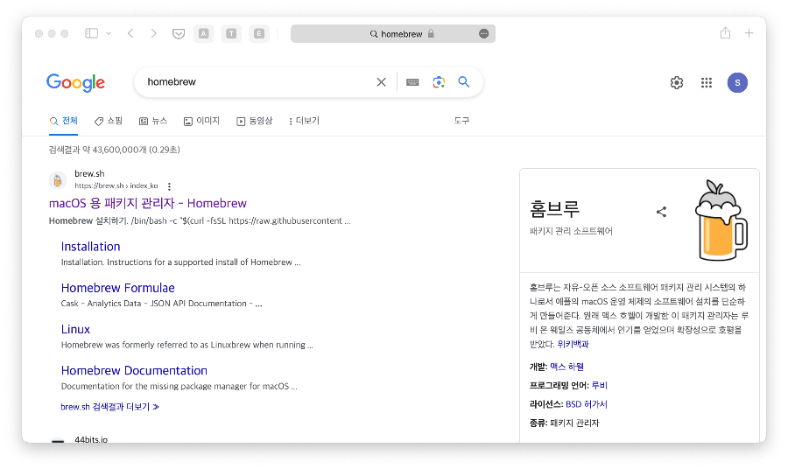Open the Google account avatar 'S'
The image size is (788, 469).
(737, 82)
